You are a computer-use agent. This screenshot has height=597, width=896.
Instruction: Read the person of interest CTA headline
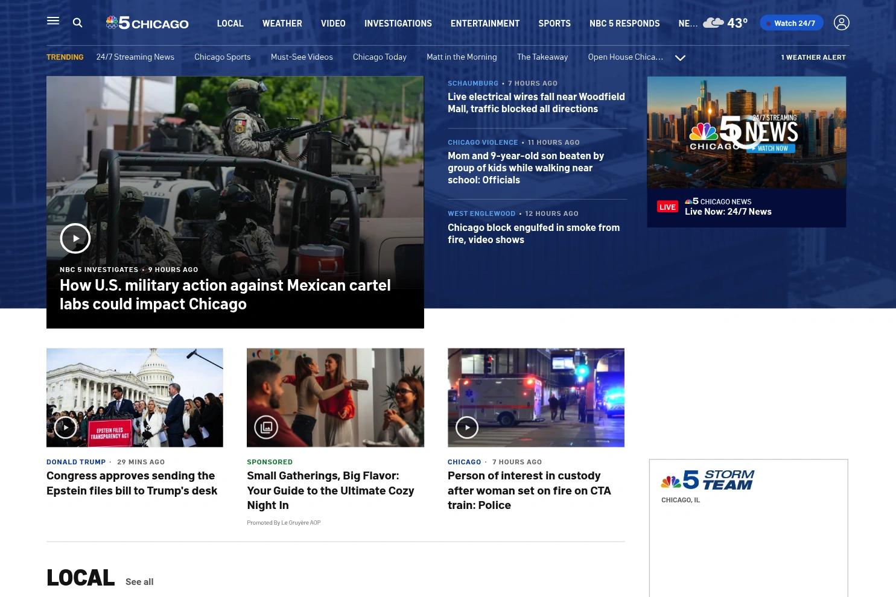click(x=529, y=490)
